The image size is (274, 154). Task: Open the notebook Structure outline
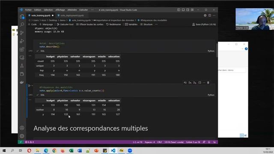(146, 24)
